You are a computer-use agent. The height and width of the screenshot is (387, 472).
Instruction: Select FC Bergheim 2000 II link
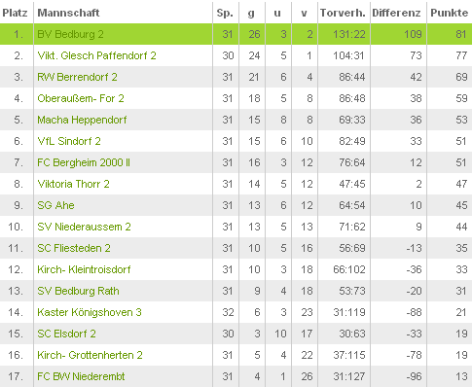(x=84, y=162)
